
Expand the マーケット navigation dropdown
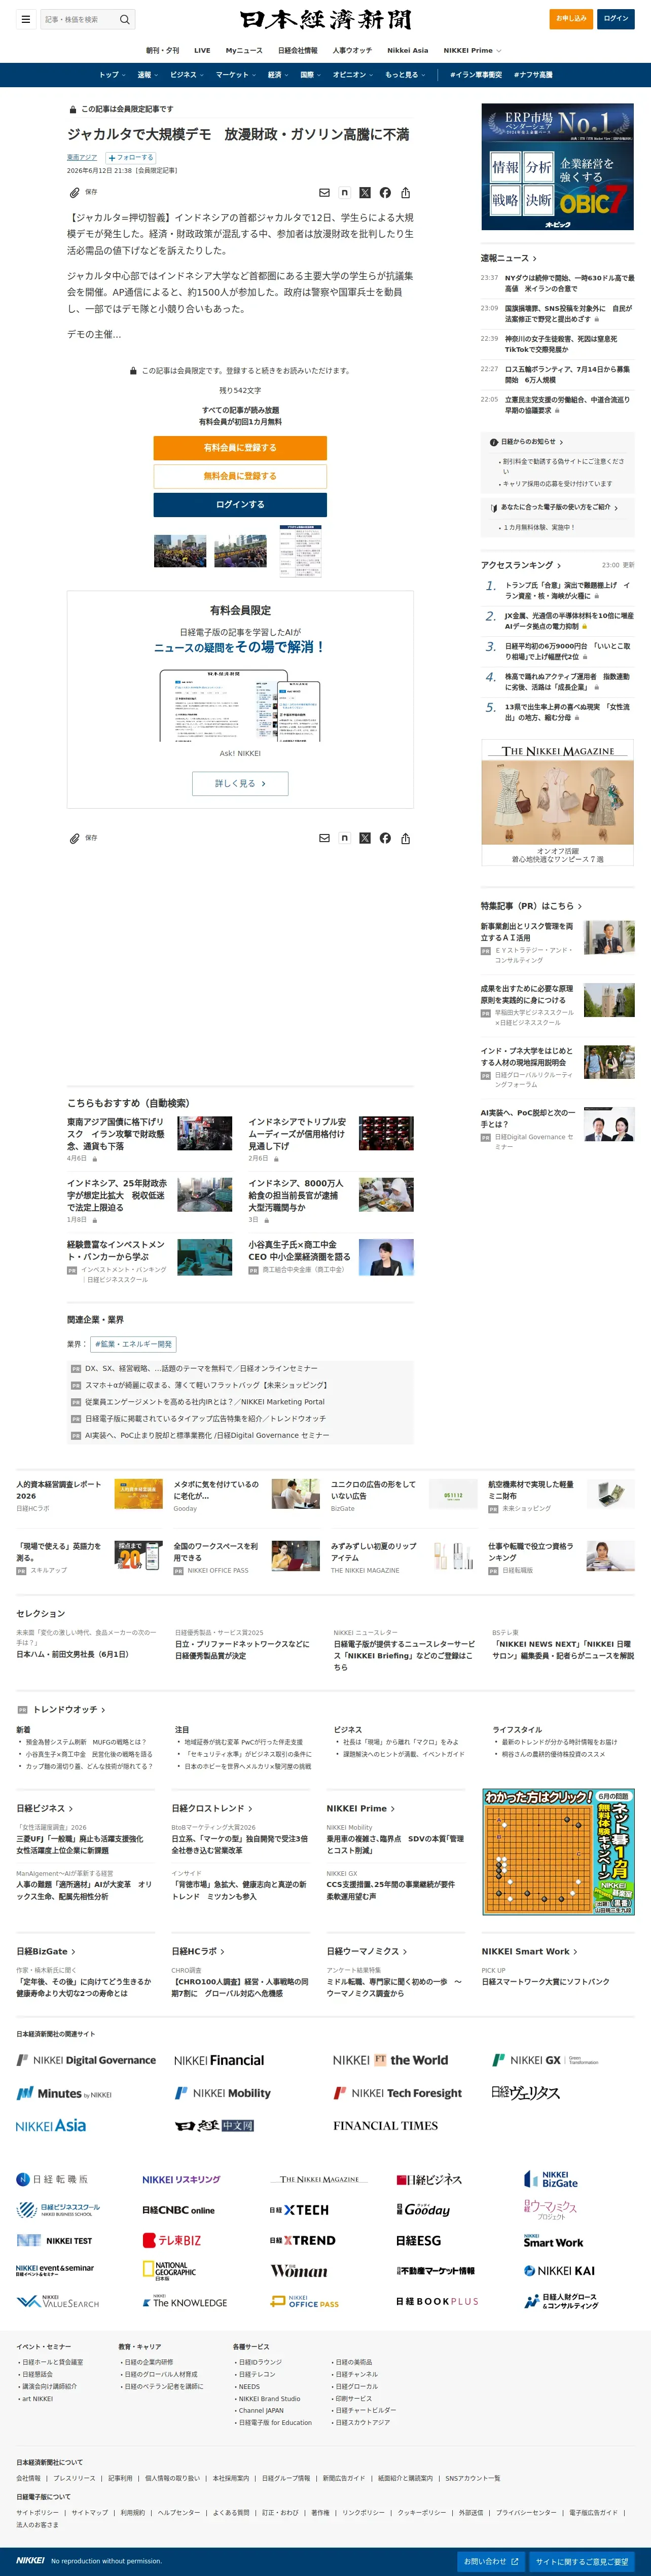pyautogui.click(x=235, y=75)
